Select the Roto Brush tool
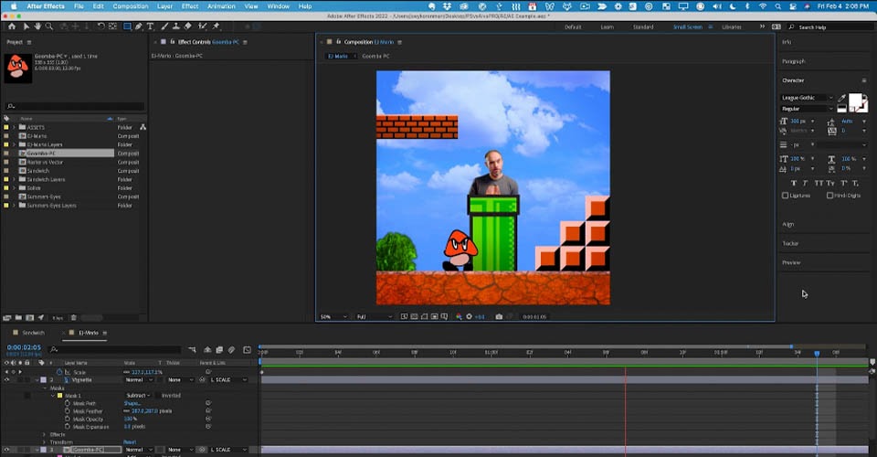 [x=203, y=27]
